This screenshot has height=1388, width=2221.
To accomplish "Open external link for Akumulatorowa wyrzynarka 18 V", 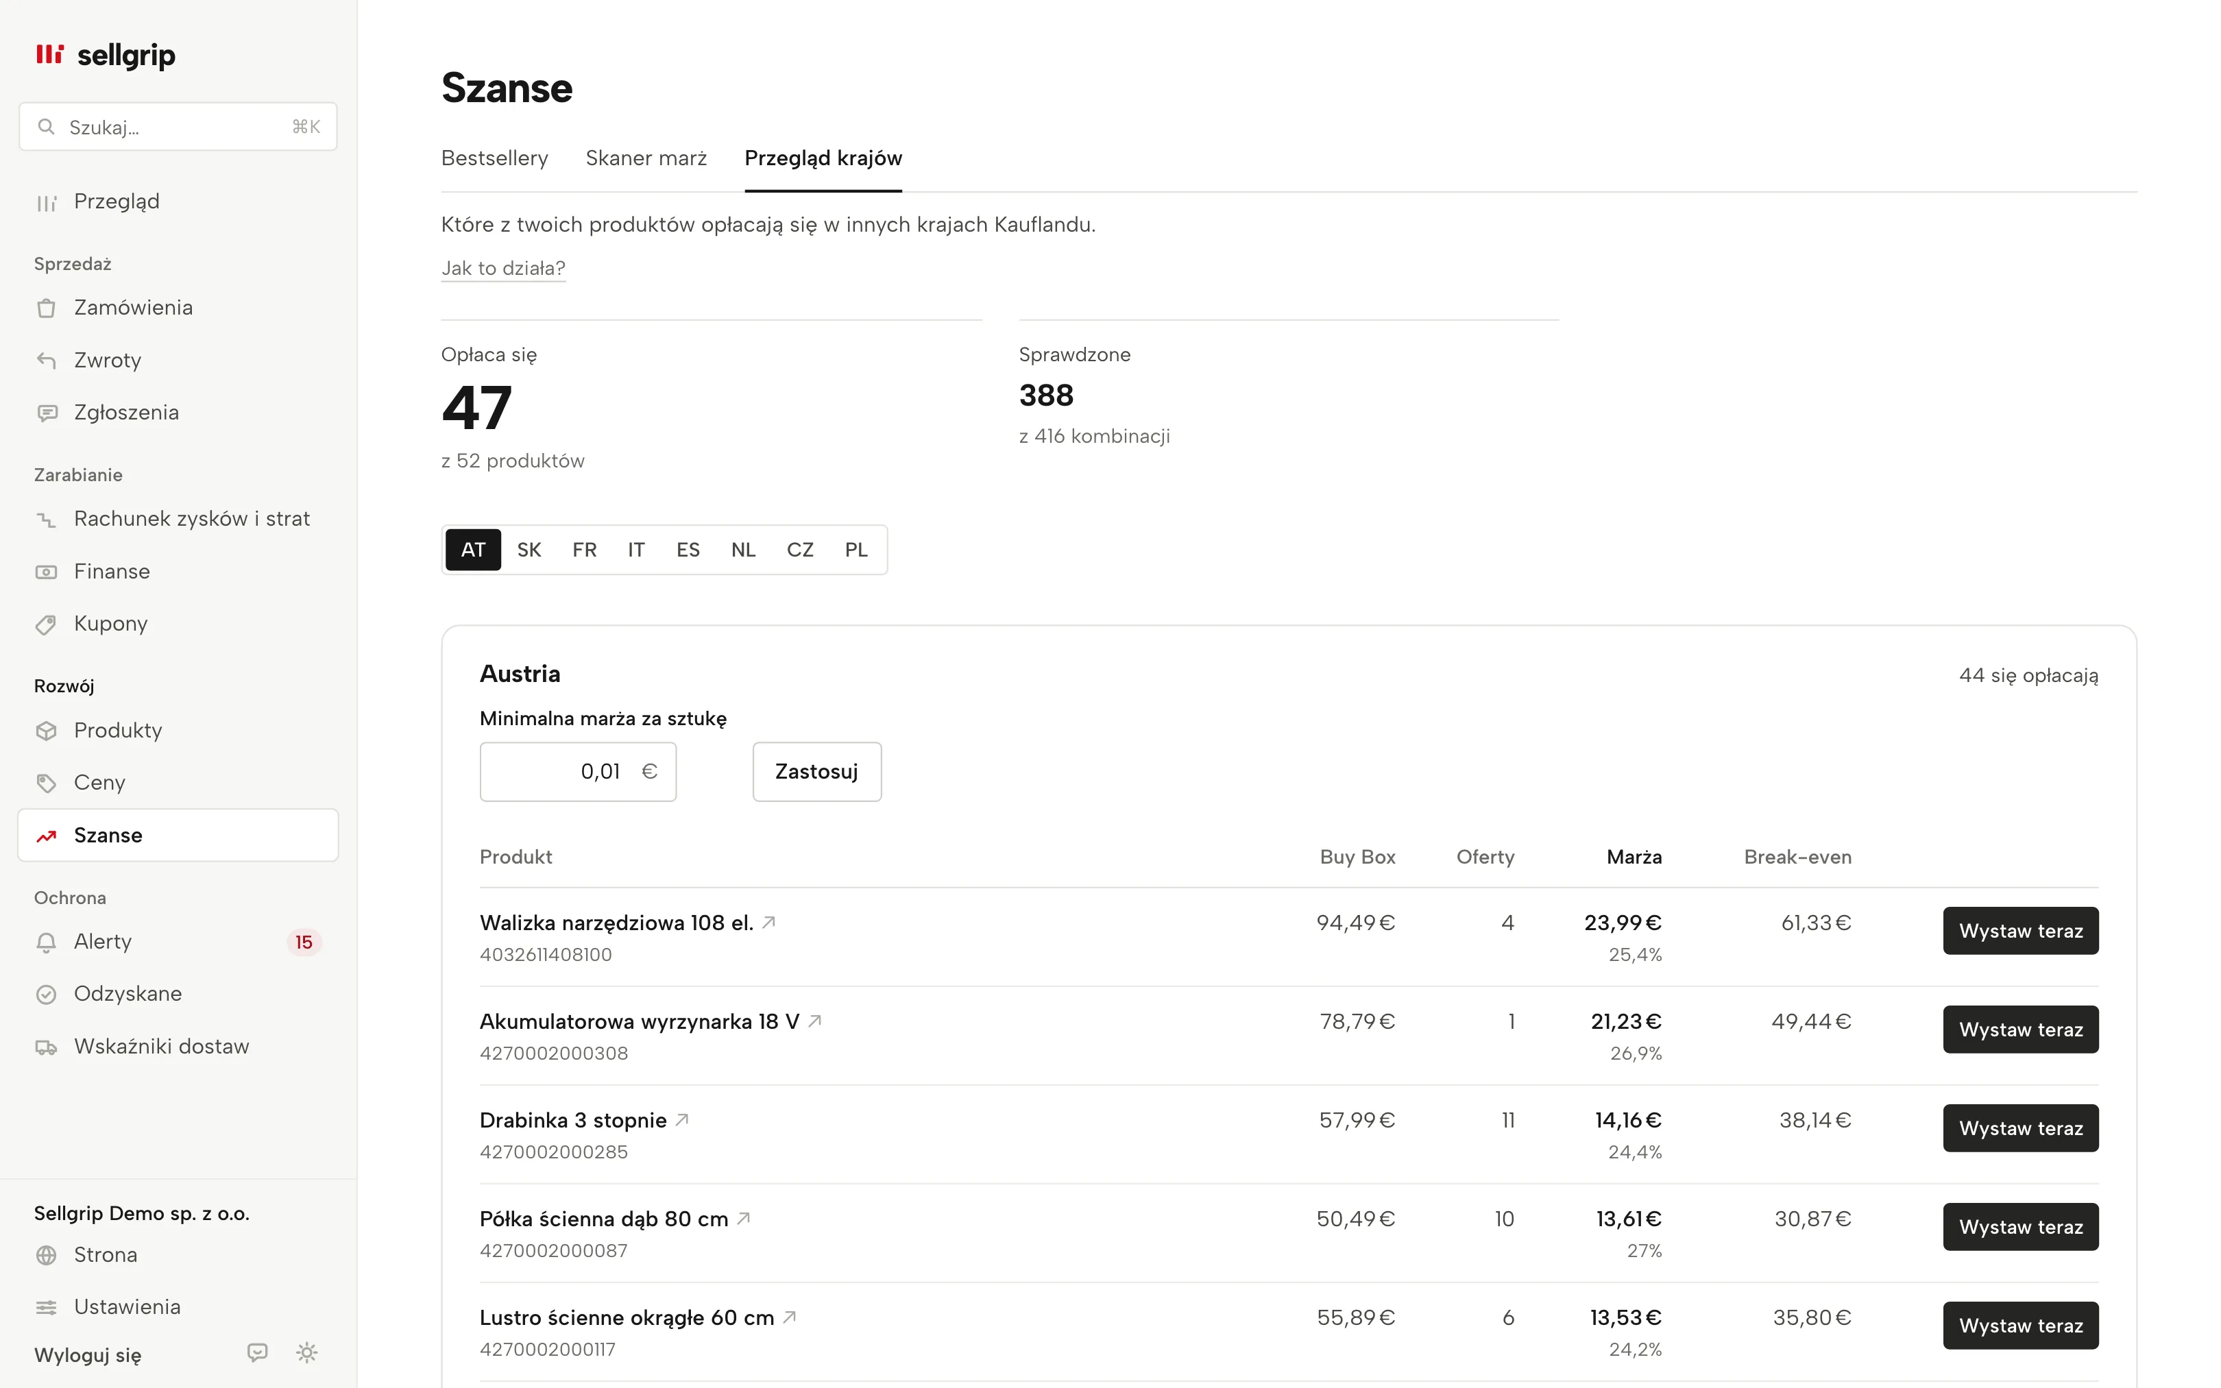I will 814,1021.
